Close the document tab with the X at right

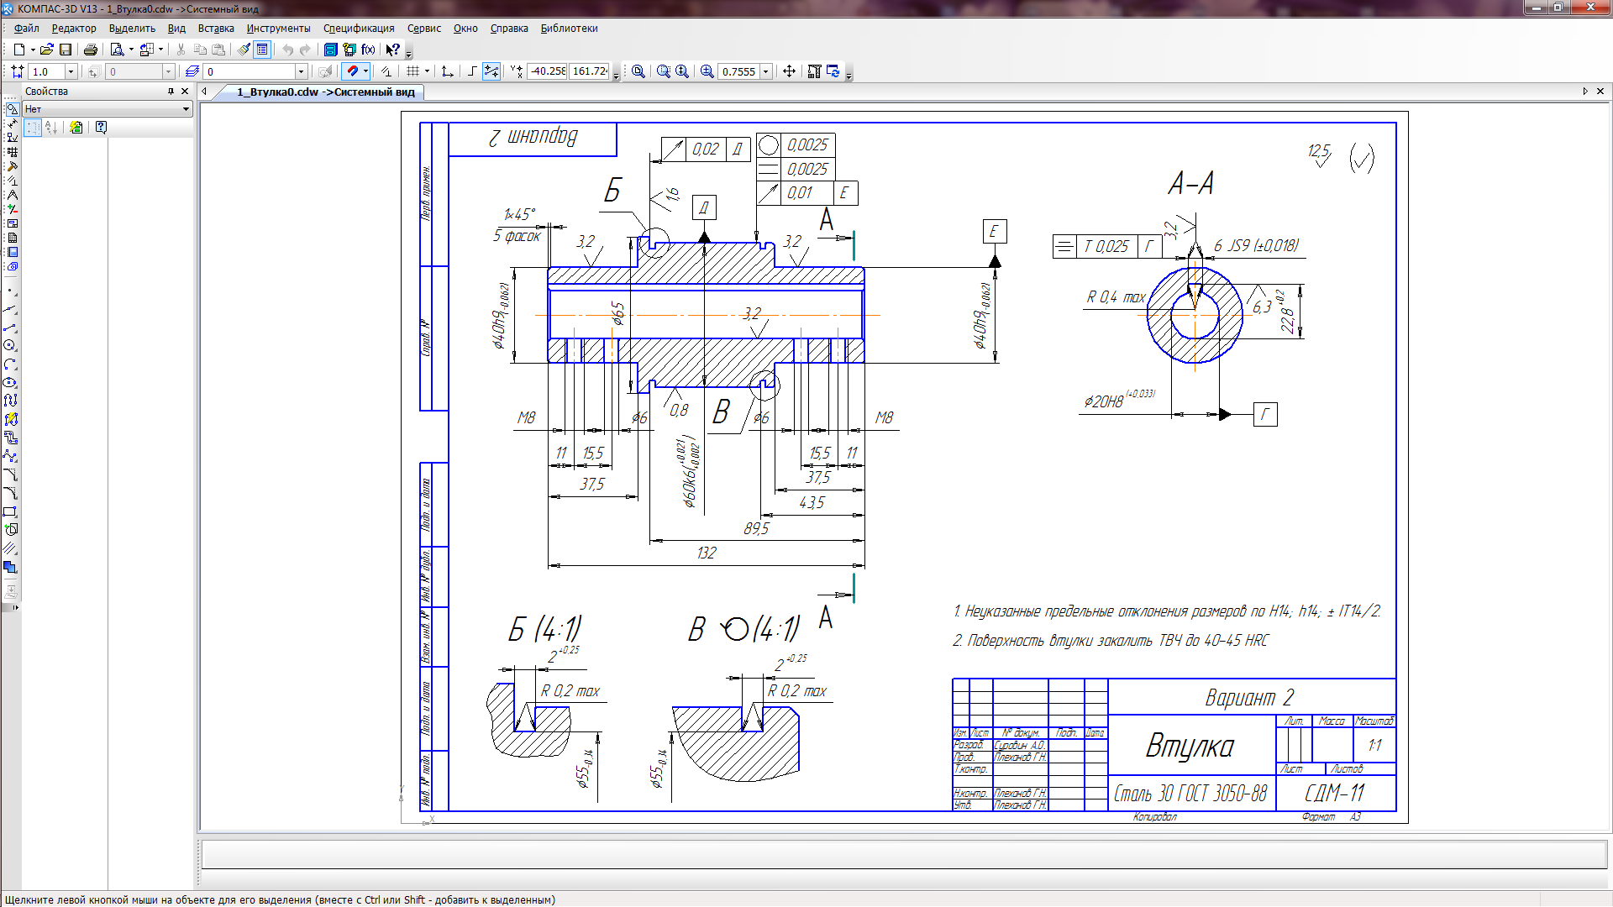(x=1600, y=91)
